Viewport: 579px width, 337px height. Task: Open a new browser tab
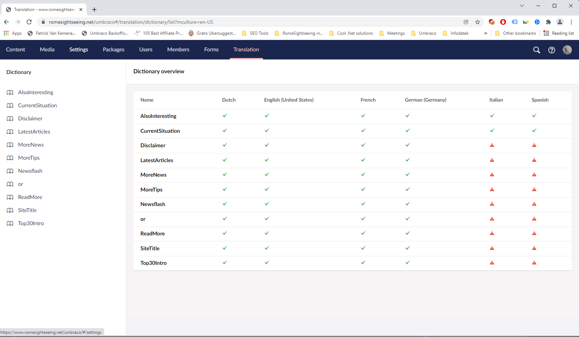point(94,10)
